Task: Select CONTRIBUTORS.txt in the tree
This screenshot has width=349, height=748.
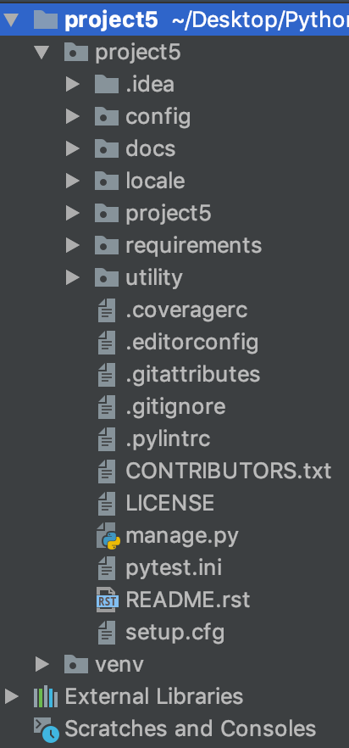Action: [229, 472]
